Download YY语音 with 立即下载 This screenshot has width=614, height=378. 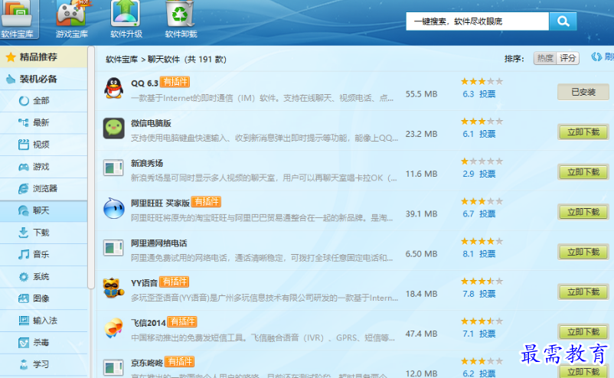[x=583, y=292]
